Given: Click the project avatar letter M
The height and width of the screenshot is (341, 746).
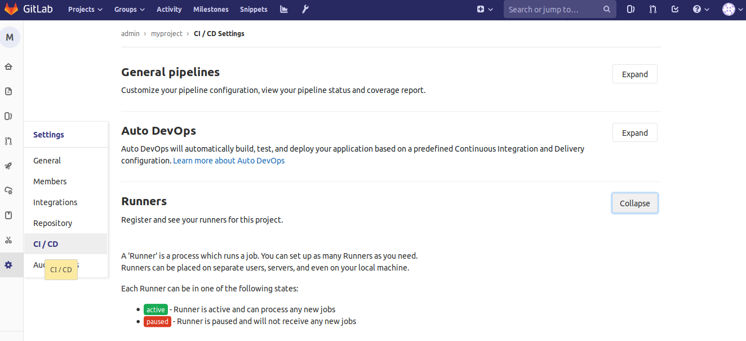Looking at the screenshot, I should coord(10,38).
